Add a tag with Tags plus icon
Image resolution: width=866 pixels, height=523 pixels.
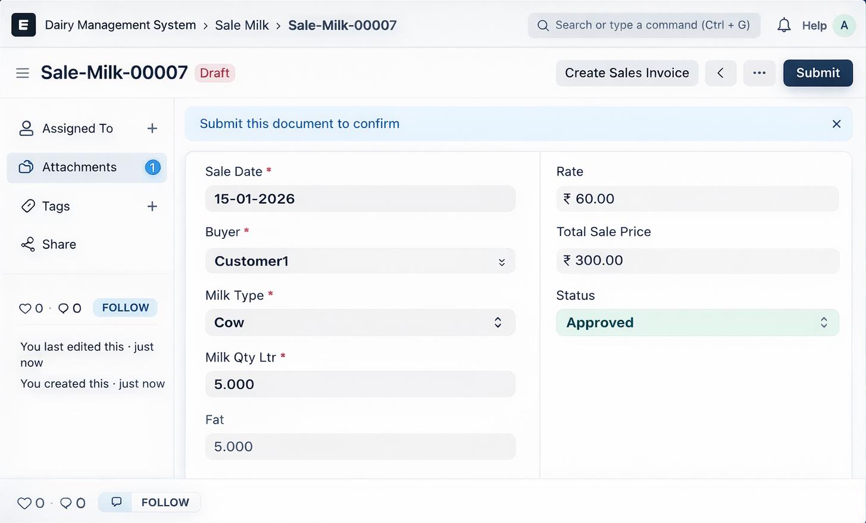[x=152, y=206]
